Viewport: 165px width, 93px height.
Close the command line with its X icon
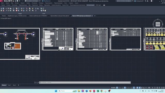coord(36,83)
